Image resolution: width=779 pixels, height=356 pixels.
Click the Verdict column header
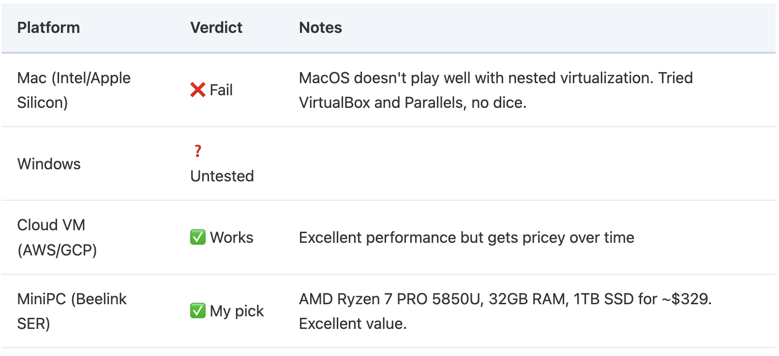pyautogui.click(x=216, y=28)
